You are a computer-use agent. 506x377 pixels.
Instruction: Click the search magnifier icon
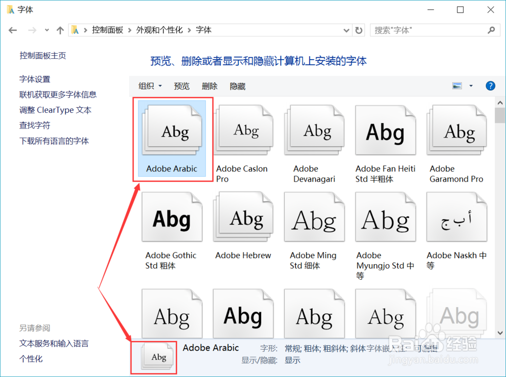491,30
